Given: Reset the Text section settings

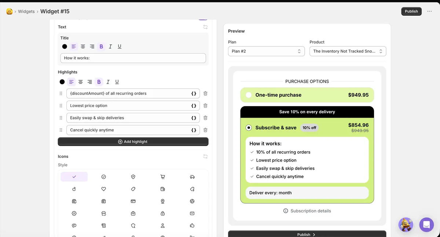Looking at the screenshot, I should 205,27.
